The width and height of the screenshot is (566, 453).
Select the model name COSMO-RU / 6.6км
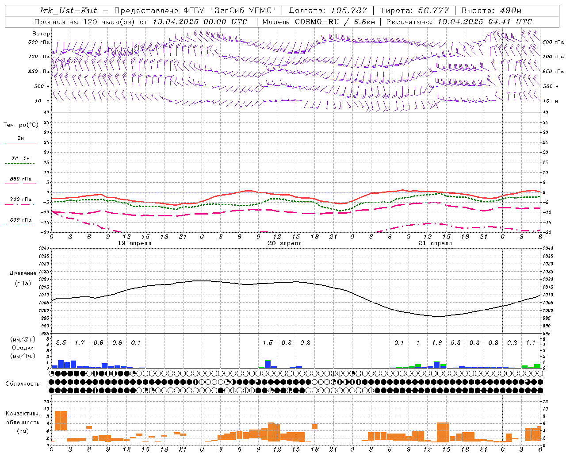click(x=335, y=22)
